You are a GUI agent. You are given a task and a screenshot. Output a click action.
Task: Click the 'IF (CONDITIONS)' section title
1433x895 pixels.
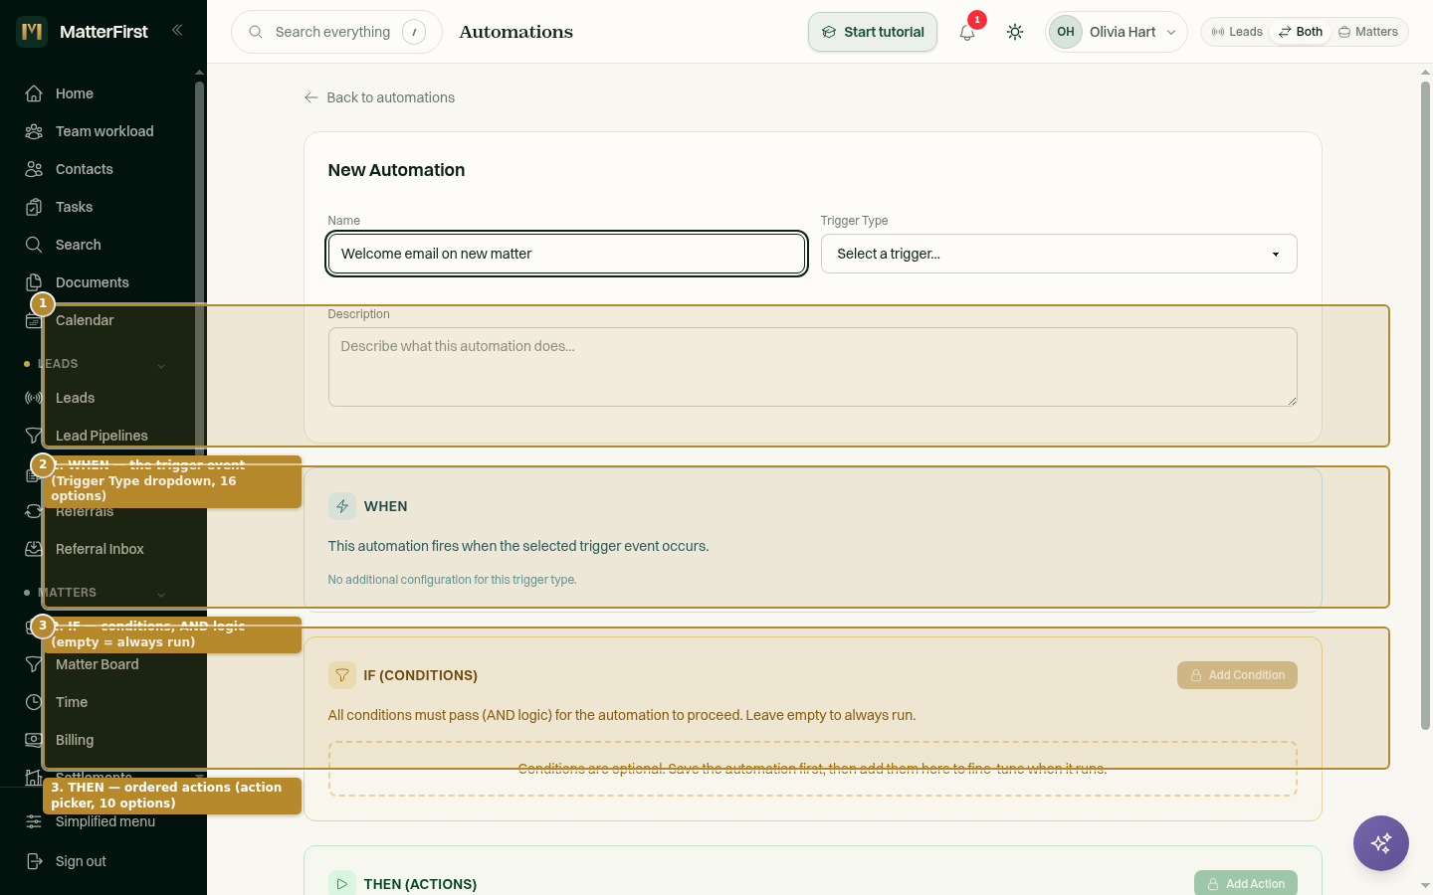click(x=420, y=675)
